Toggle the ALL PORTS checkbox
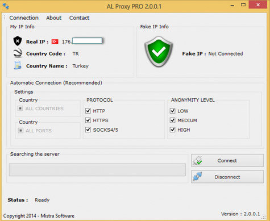 [x=20, y=131]
